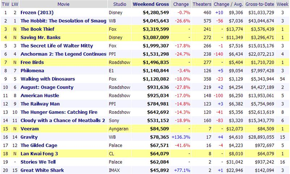Select American Hustle in the chart
This screenshot has height=174, width=290.
coord(40,96)
